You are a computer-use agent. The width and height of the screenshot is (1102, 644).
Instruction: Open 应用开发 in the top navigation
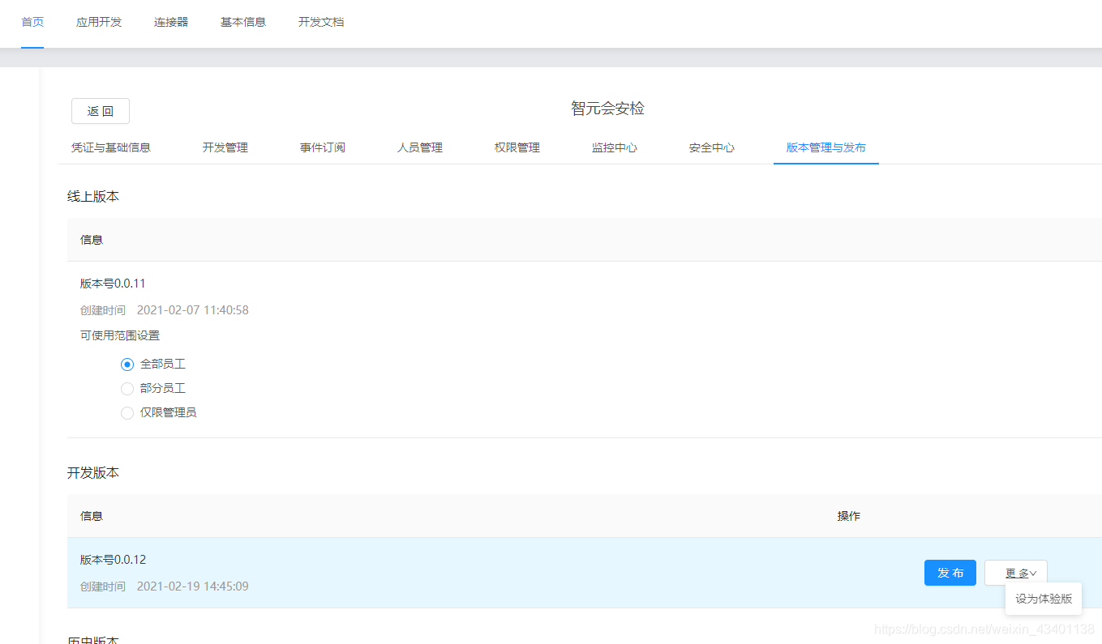99,22
